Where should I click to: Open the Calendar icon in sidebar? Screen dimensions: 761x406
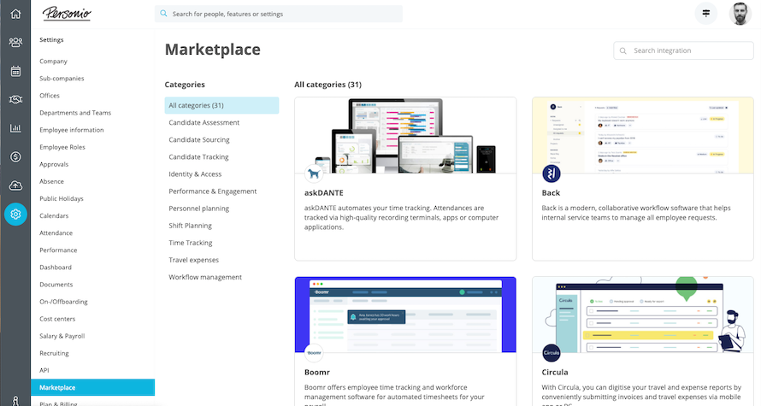15,71
